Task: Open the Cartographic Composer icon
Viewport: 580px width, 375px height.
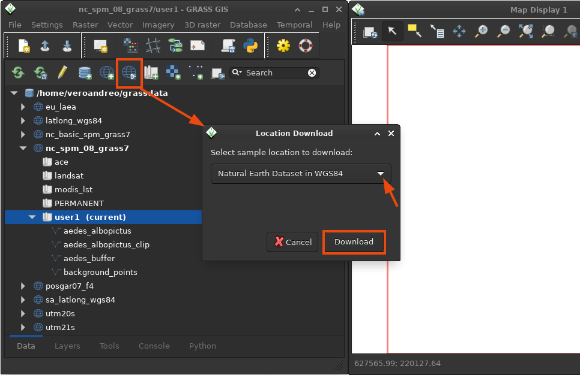Action: [198, 46]
